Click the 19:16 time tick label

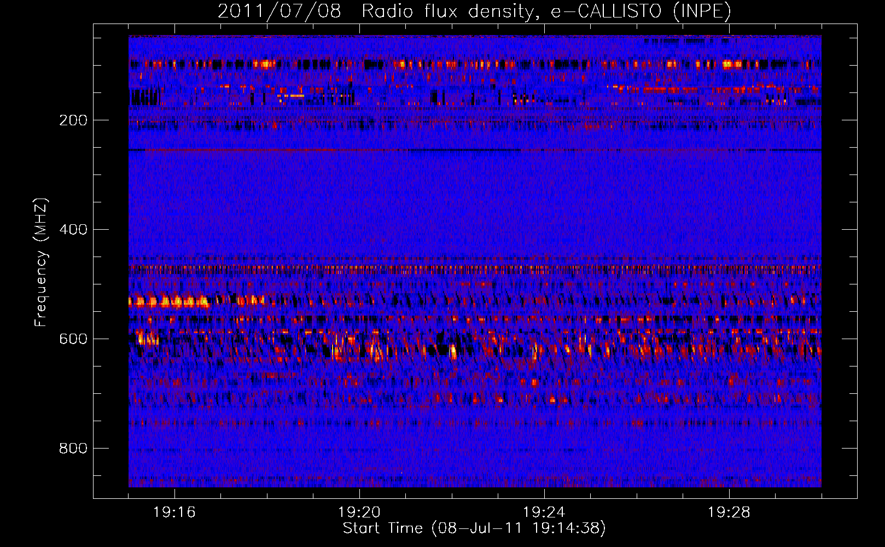coord(174,513)
